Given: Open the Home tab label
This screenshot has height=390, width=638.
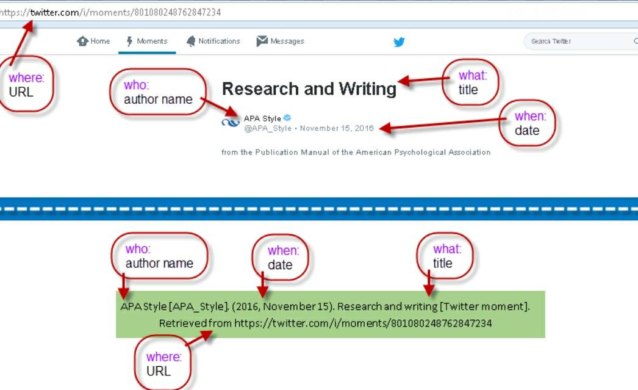Looking at the screenshot, I should (x=100, y=41).
